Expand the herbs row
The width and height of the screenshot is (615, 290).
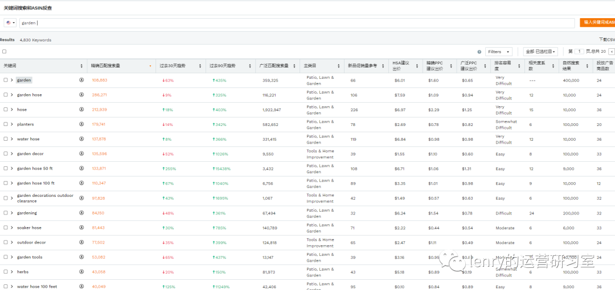point(12,272)
